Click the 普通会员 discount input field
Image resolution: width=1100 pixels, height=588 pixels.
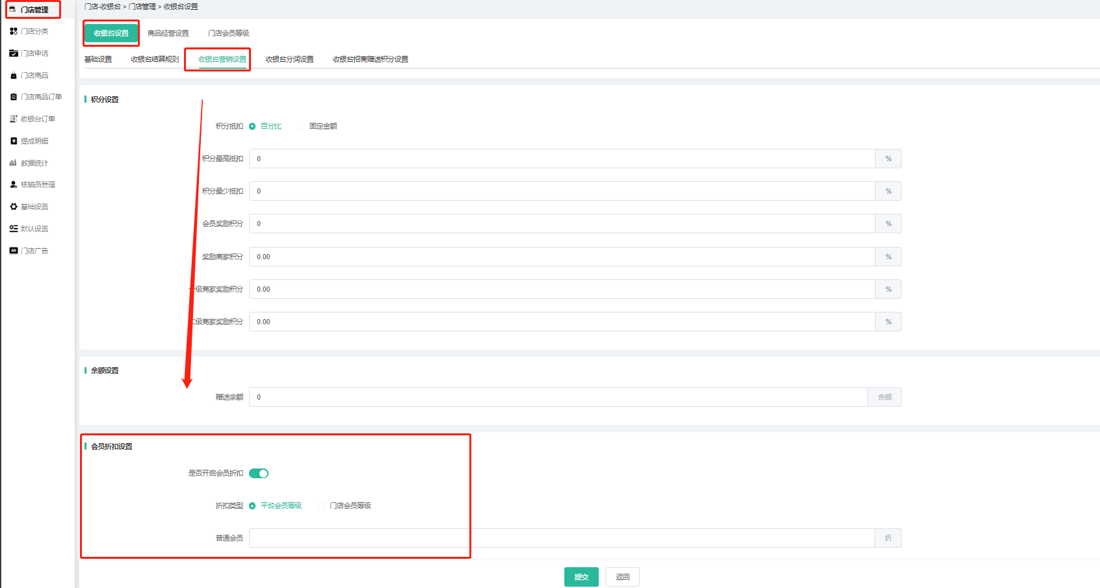[x=562, y=538]
